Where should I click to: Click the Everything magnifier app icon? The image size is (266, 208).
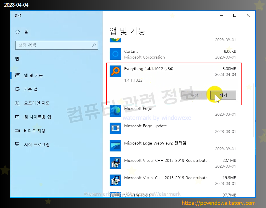[x=115, y=71]
